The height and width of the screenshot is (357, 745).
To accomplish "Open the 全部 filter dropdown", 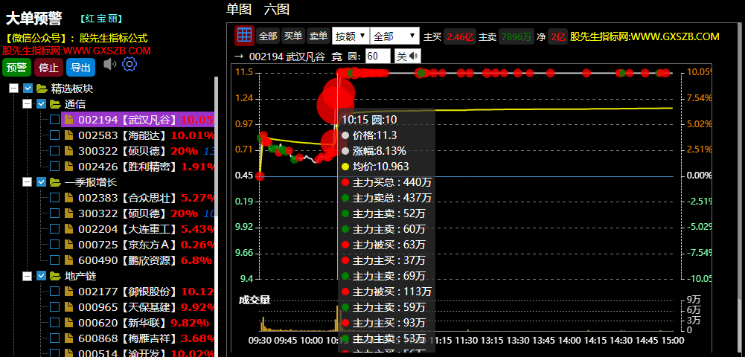I will pos(395,36).
